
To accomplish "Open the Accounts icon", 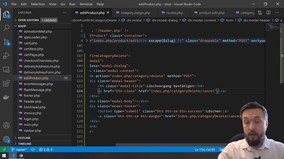I will click(x=6, y=125).
